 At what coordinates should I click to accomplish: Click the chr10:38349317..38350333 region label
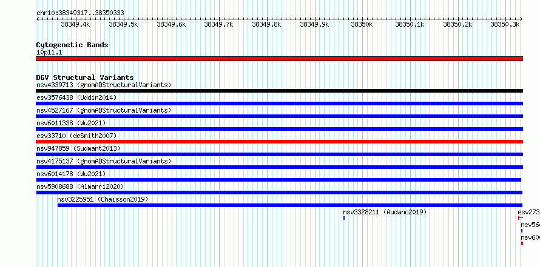(80, 13)
